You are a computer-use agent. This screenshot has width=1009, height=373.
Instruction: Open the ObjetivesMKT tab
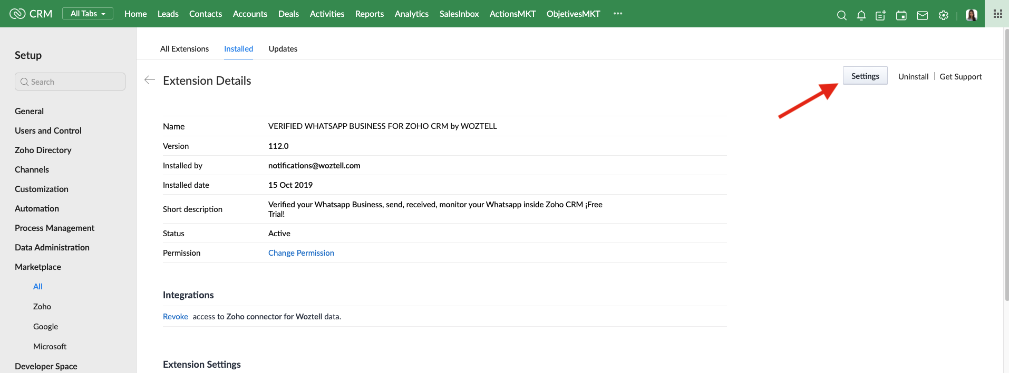click(574, 14)
